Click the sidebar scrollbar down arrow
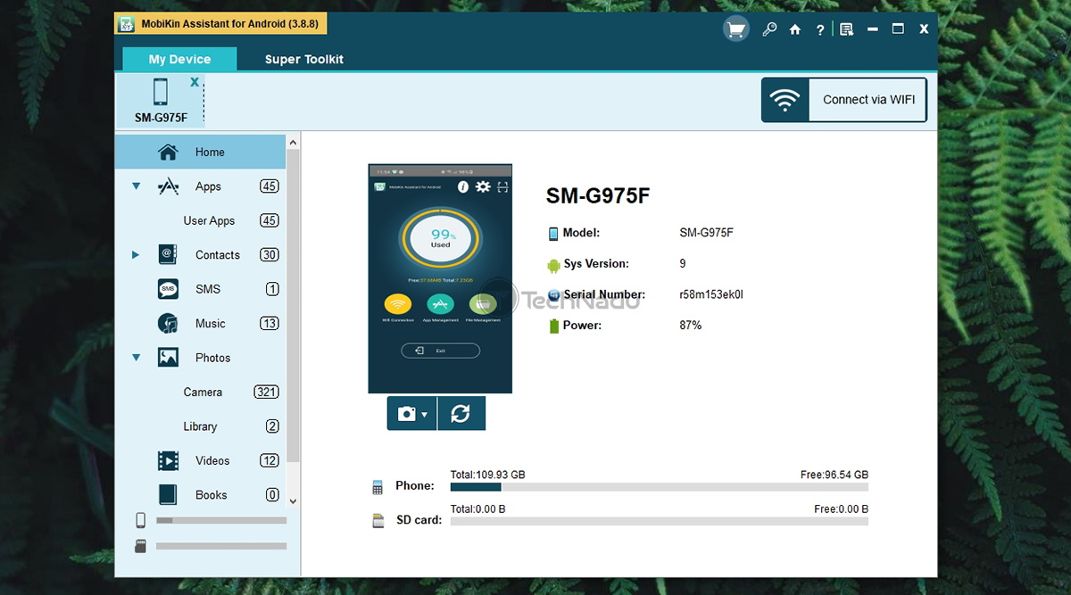Viewport: 1071px width, 595px height. (x=293, y=502)
